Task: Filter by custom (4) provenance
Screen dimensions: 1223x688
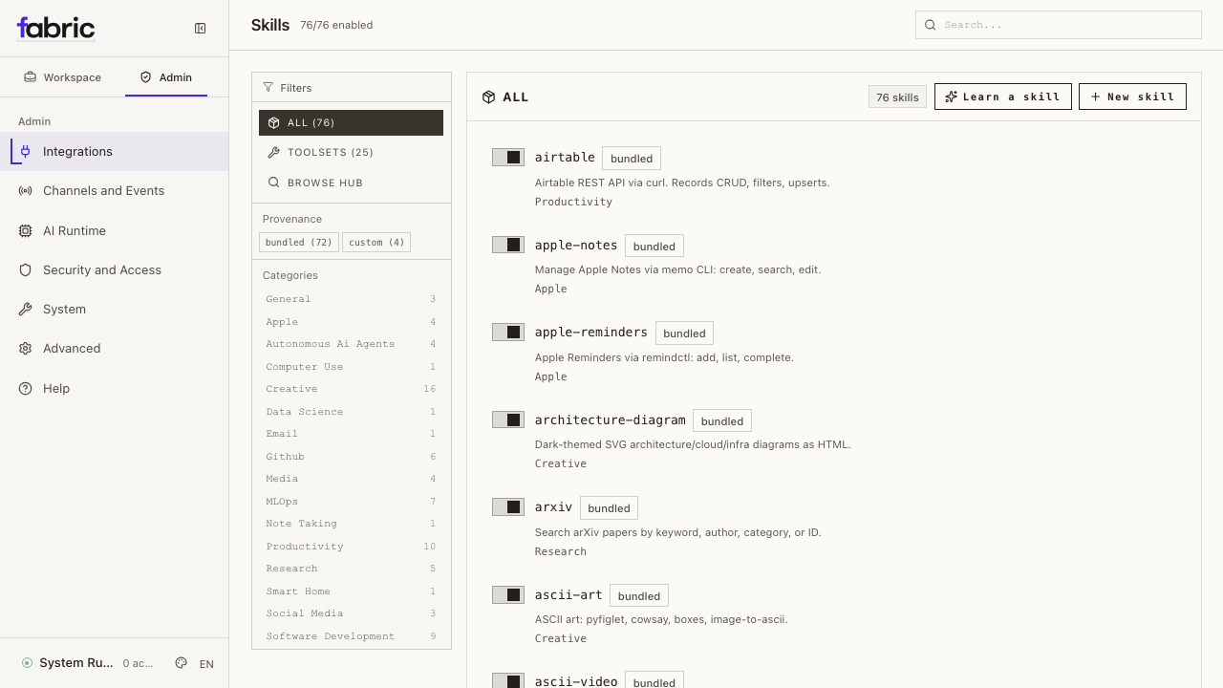Action: click(376, 242)
